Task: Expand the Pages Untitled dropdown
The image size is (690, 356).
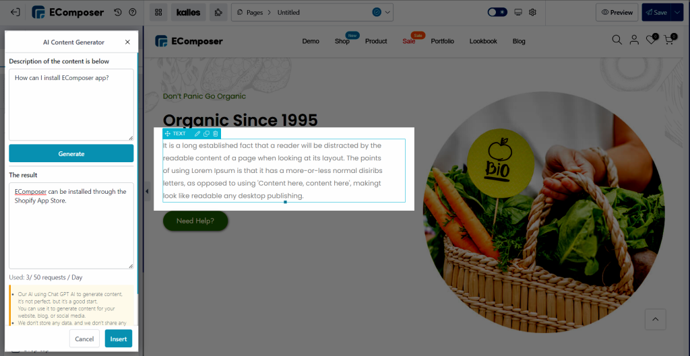Action: 387,12
